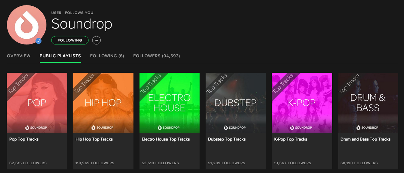Click the K-Pop Top Tracks title
The height and width of the screenshot is (173, 404).
coord(291,139)
